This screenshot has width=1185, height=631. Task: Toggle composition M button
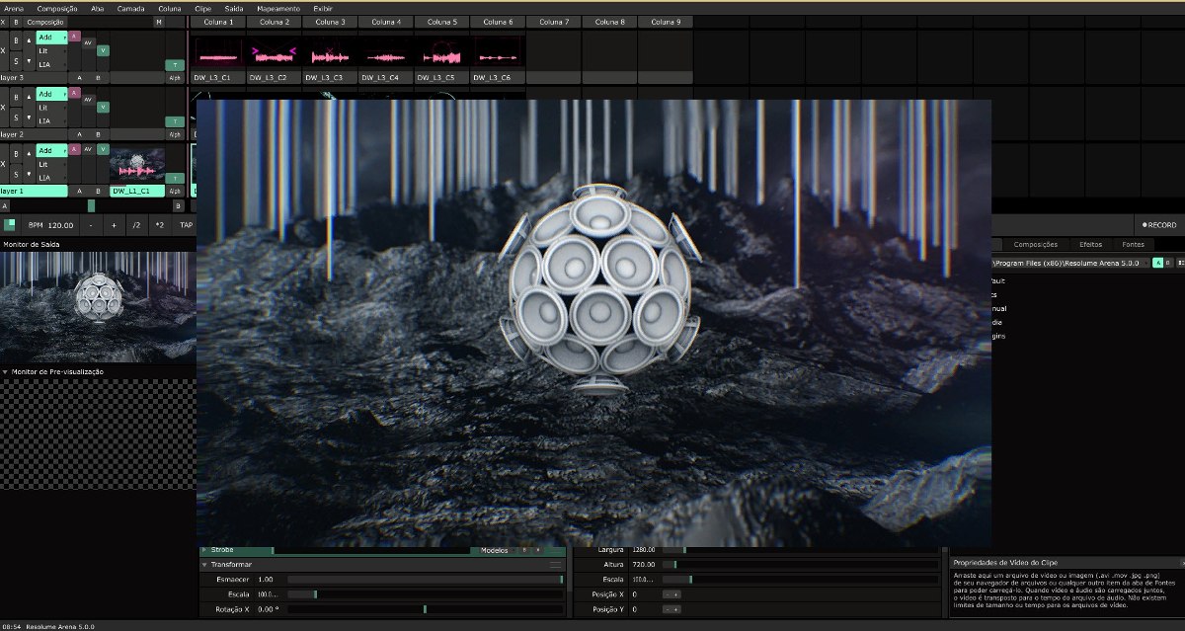click(x=159, y=22)
